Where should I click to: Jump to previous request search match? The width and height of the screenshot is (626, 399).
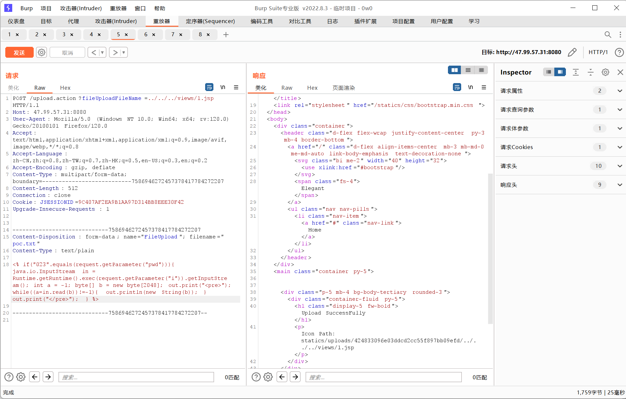[35, 377]
